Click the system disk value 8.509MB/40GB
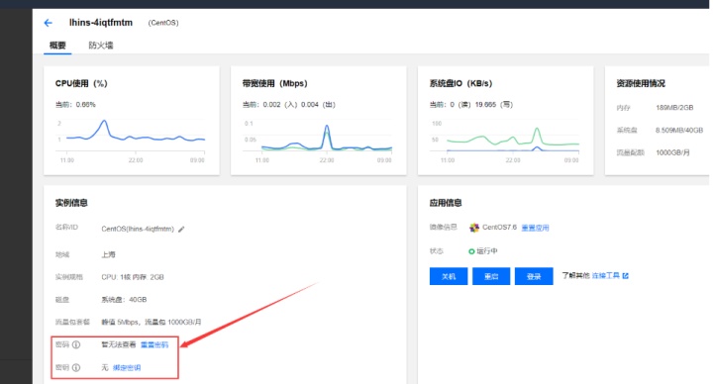The image size is (713, 384). (x=679, y=130)
